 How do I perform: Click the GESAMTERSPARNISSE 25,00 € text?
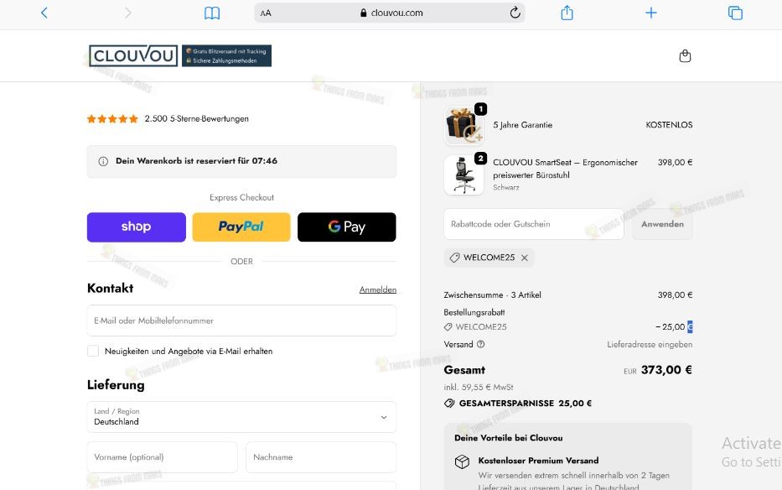(526, 403)
